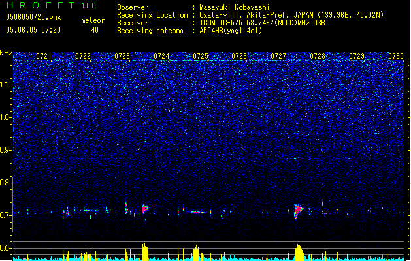Click the 0.8 kHz axis label
This screenshot has width=411, height=261.
pyautogui.click(x=5, y=183)
